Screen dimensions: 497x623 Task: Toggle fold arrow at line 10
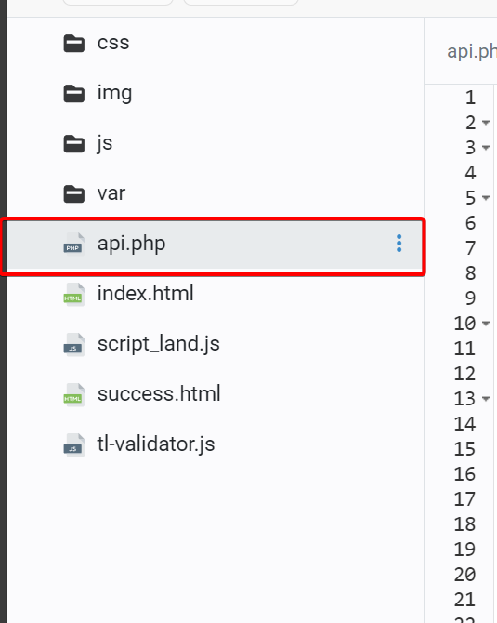(x=486, y=324)
